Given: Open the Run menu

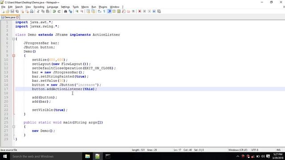Looking at the screenshot, I should click(x=94, y=7).
